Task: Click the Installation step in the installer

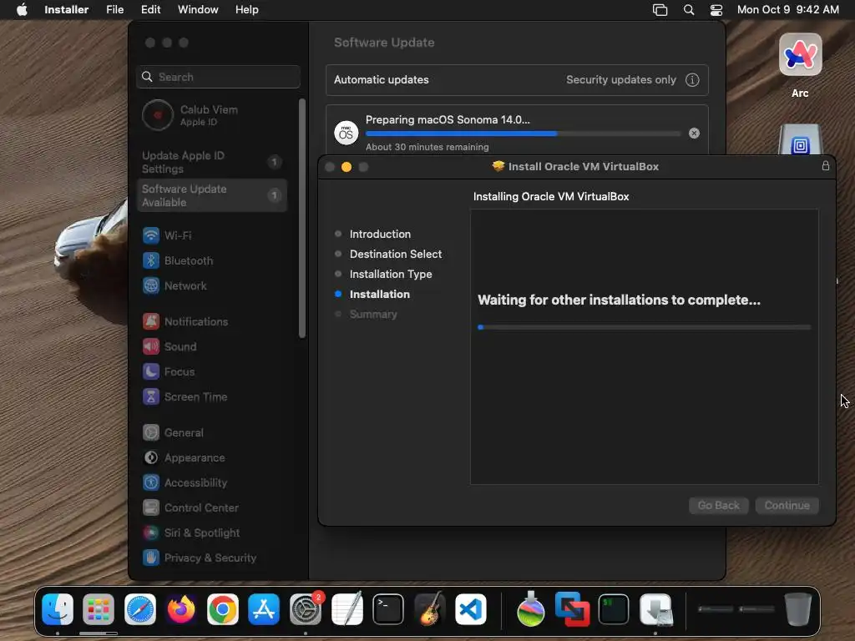Action: [380, 295]
